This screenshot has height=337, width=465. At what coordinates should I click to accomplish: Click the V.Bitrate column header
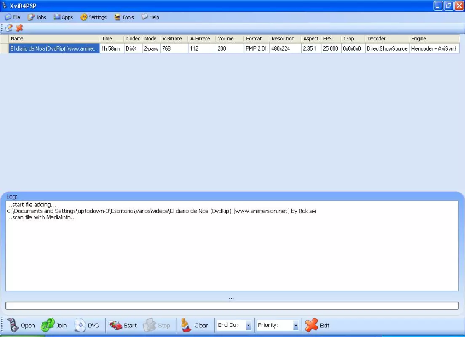click(x=174, y=39)
